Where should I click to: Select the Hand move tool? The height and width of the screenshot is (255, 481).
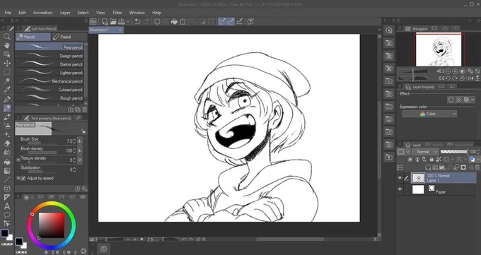(x=7, y=45)
